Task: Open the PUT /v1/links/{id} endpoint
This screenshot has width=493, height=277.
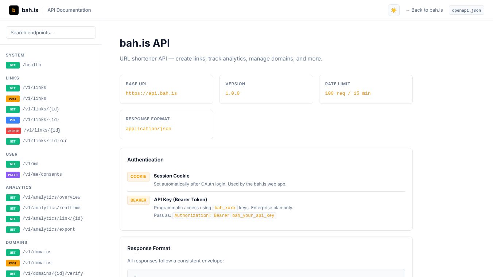Action: tap(51, 120)
